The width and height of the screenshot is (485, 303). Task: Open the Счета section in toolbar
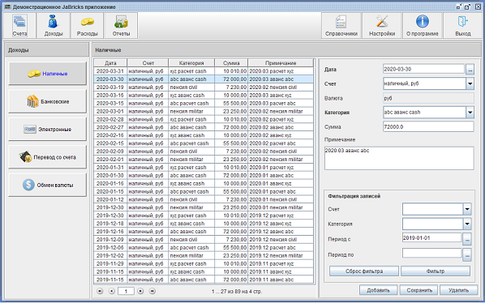19,25
